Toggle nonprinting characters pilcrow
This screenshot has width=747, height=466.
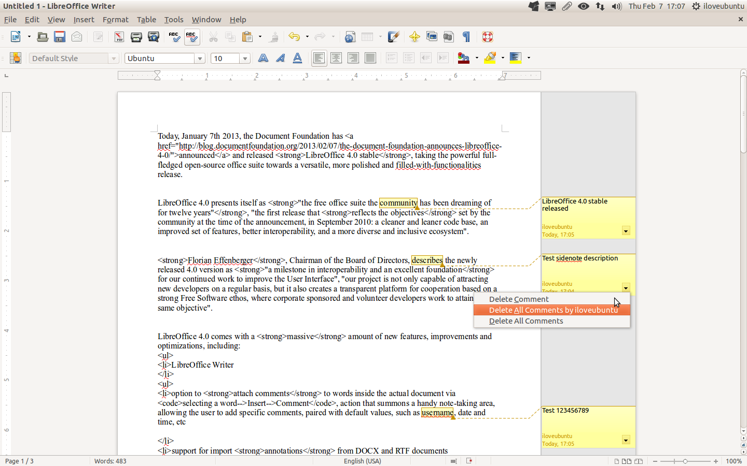[x=466, y=37]
